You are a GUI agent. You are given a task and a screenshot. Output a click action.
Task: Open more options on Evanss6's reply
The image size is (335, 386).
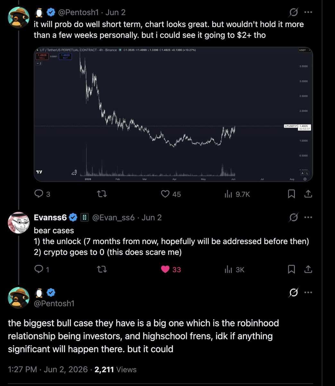(x=308, y=217)
